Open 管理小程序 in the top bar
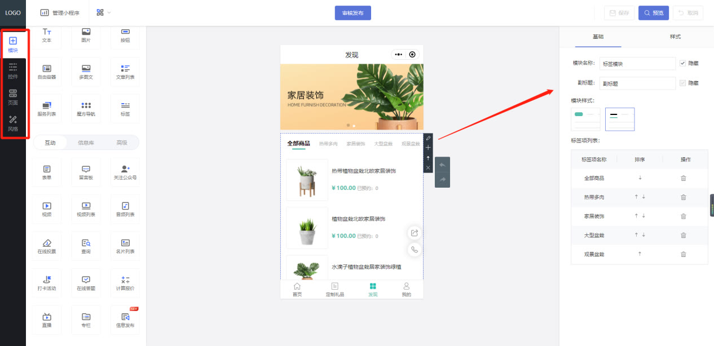 pyautogui.click(x=60, y=12)
